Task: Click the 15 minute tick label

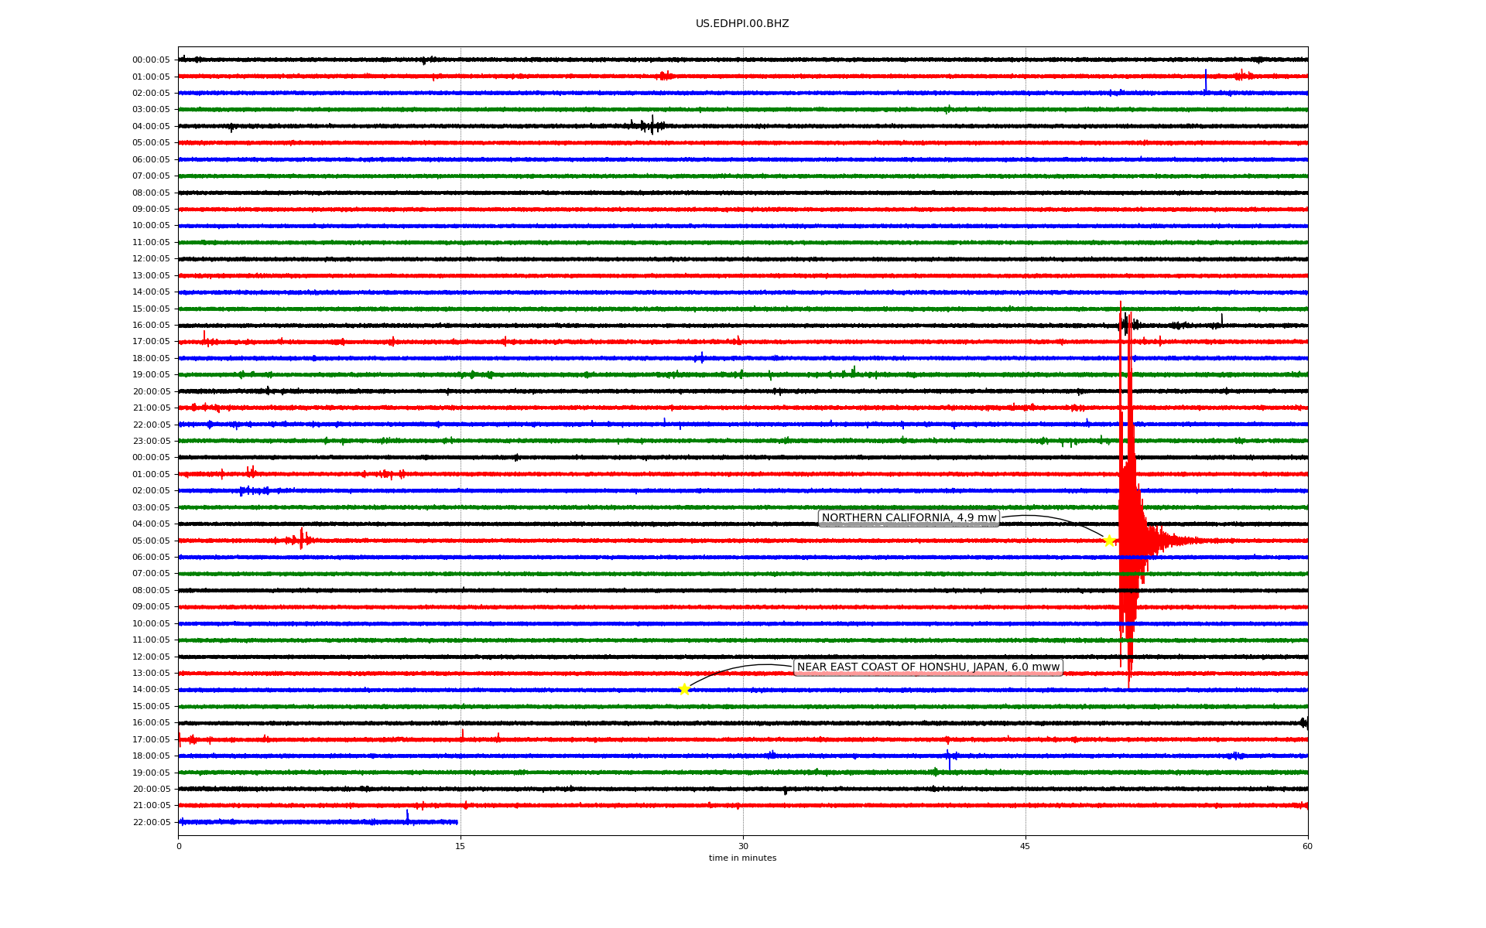Action: point(461,846)
